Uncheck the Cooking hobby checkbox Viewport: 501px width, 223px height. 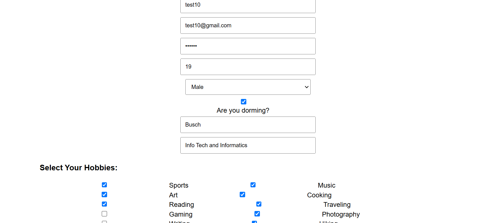click(x=242, y=195)
